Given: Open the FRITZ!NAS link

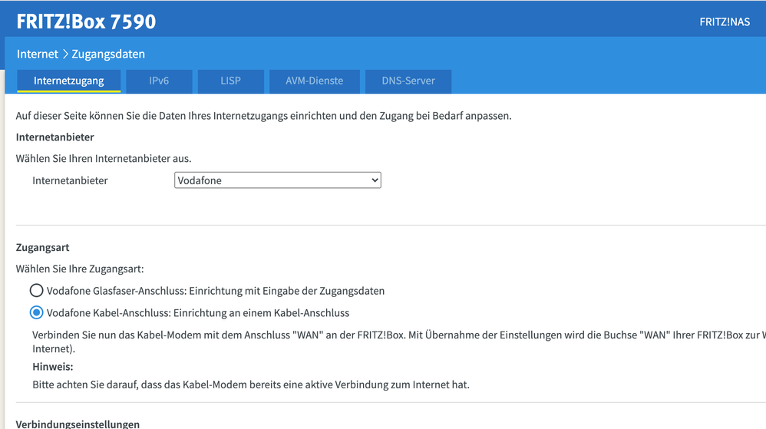Looking at the screenshot, I should [724, 21].
